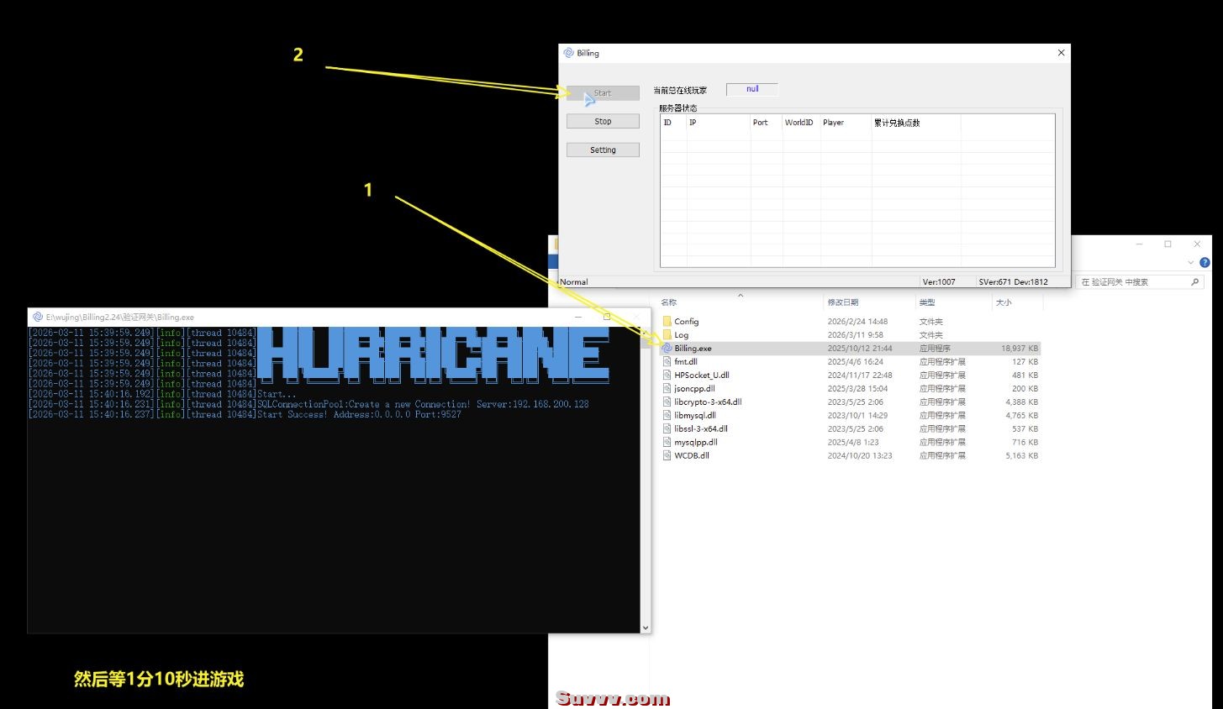
Task: Sort files by 修改日期 column header
Action: [843, 302]
